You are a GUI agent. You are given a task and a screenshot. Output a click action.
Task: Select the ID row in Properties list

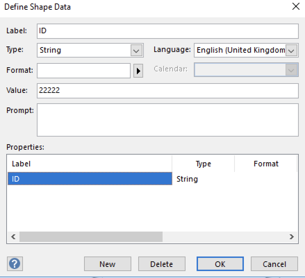tap(90, 179)
